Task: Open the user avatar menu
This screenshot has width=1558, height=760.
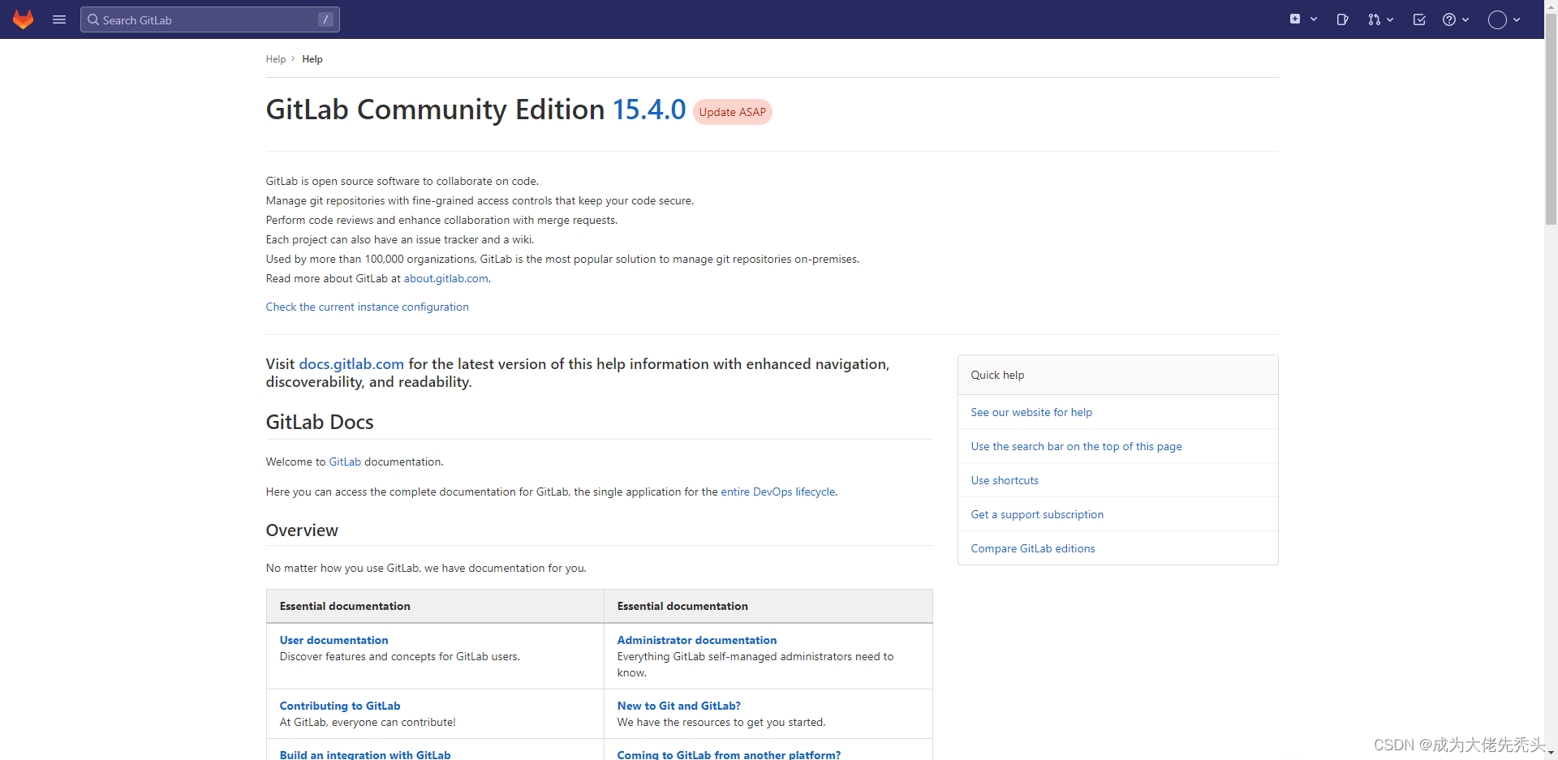Action: pos(1497,19)
